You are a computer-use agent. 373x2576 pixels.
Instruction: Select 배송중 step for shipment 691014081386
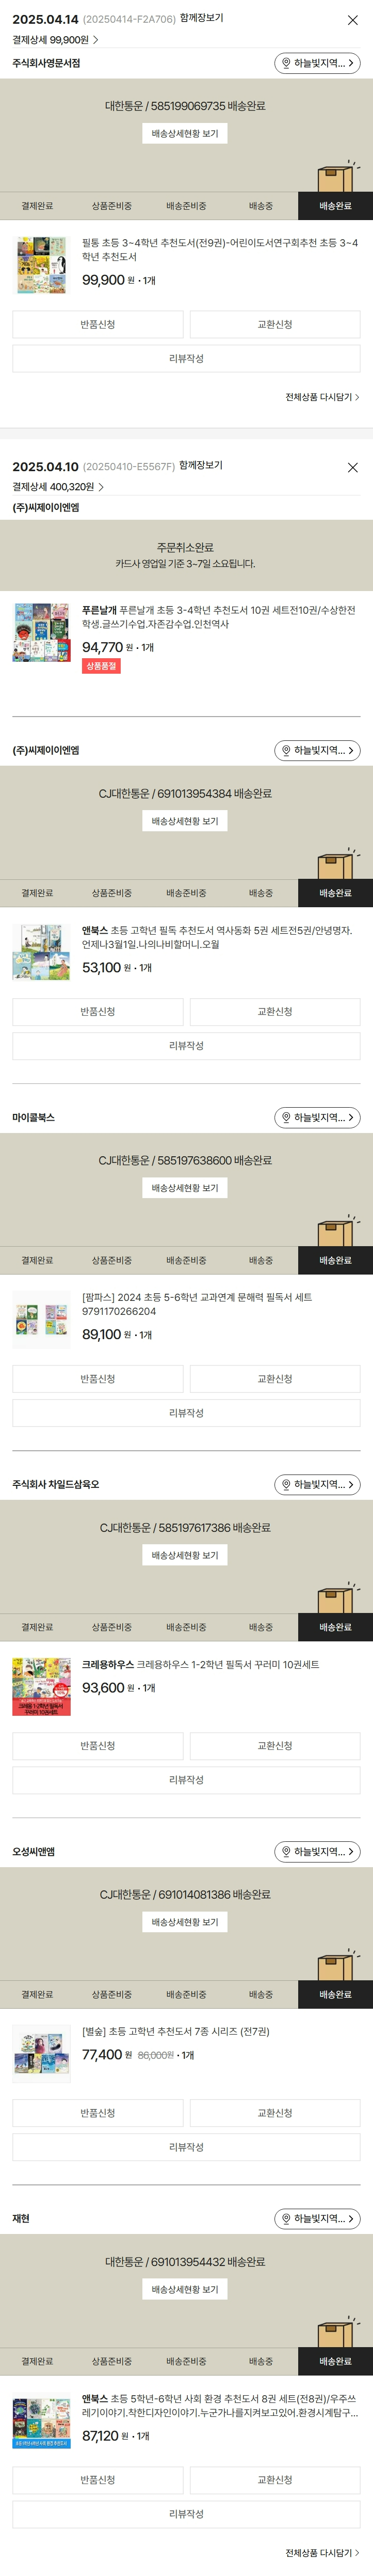[x=261, y=1994]
